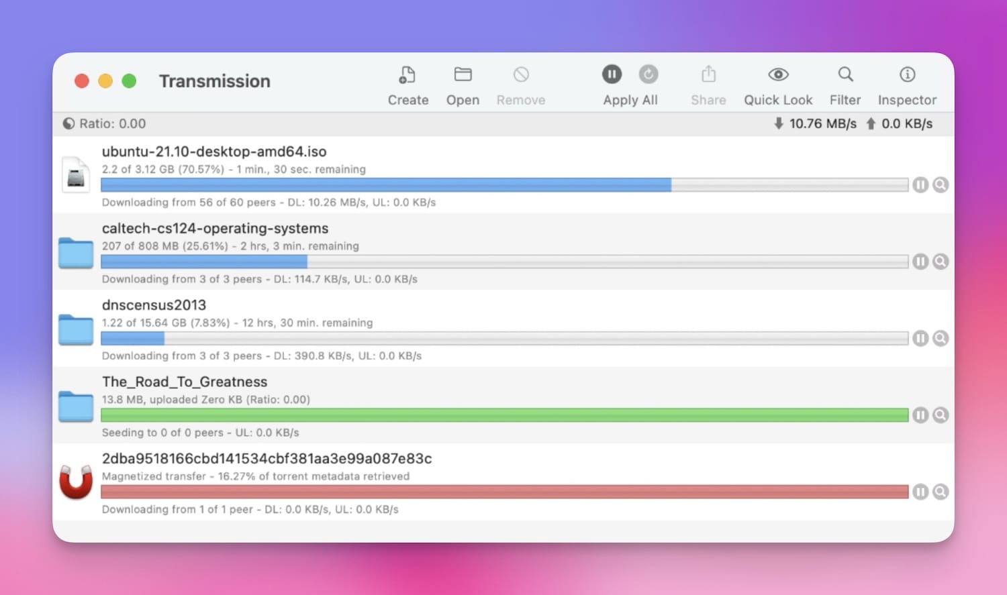Click 'DL: 114.7 KB/s' peers line

(260, 279)
